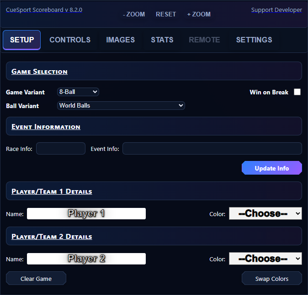Image resolution: width=308 pixels, height=295 pixels.
Task: Collapse the Event Information section header
Action: tap(154, 126)
